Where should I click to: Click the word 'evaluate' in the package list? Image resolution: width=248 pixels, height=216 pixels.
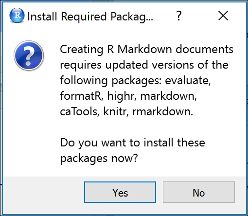coord(188,80)
